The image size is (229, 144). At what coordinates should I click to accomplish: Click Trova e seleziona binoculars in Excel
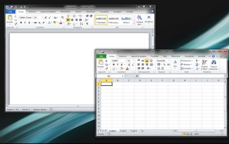pyautogui.click(x=214, y=65)
